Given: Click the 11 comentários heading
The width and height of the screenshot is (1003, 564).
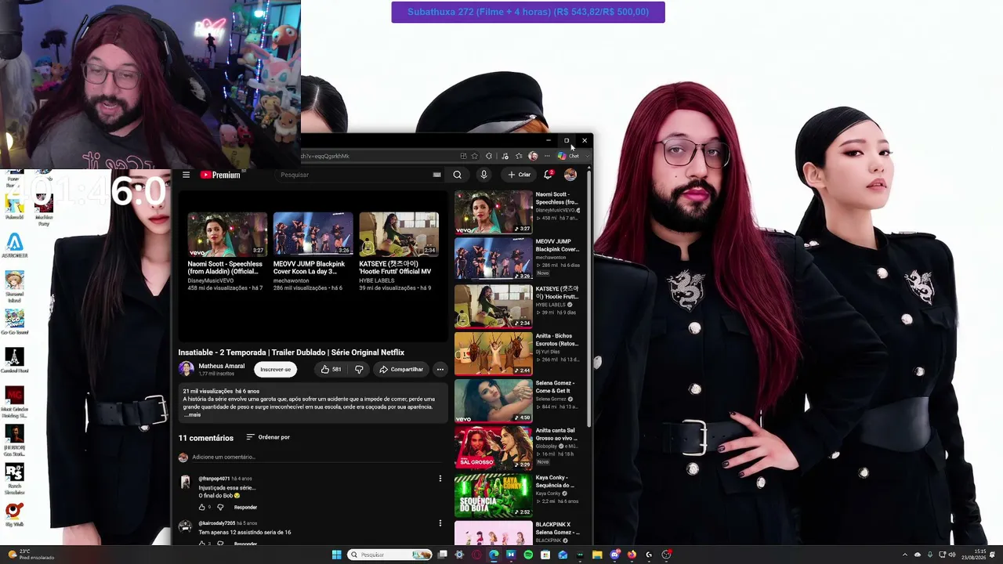Looking at the screenshot, I should pos(206,438).
